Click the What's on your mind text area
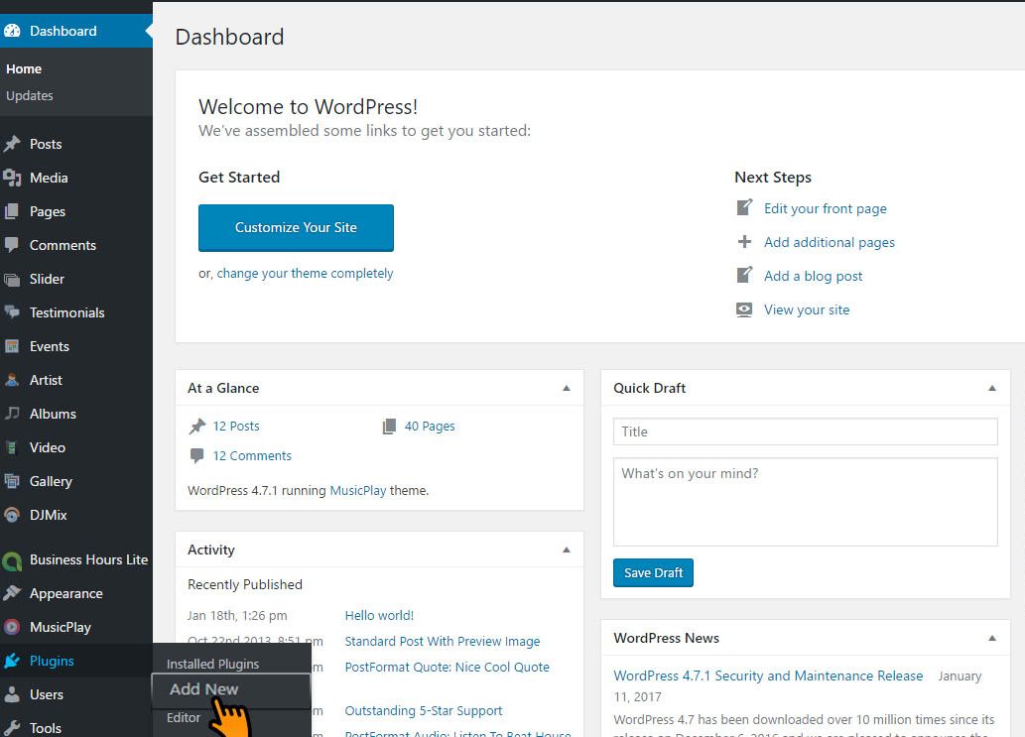The height and width of the screenshot is (737, 1025). [806, 502]
